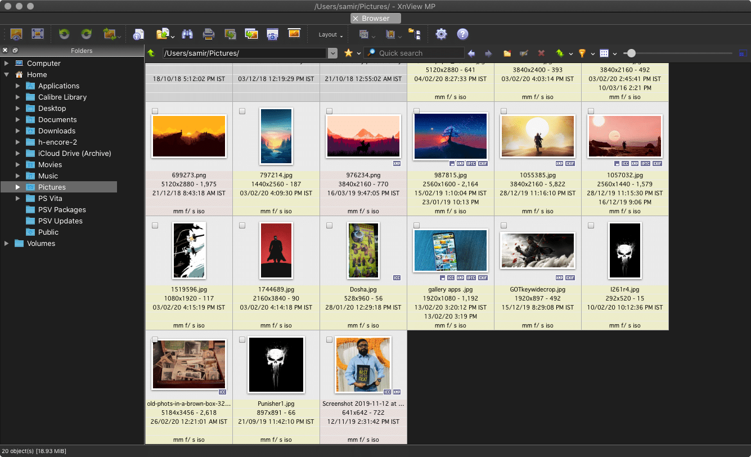Check the box for Punisher1.jpg
The width and height of the screenshot is (751, 457).
(x=242, y=340)
